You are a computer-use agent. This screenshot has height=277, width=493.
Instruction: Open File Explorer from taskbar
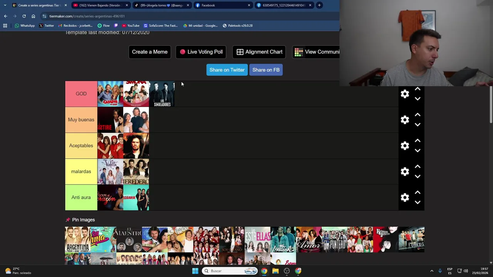pos(275,271)
